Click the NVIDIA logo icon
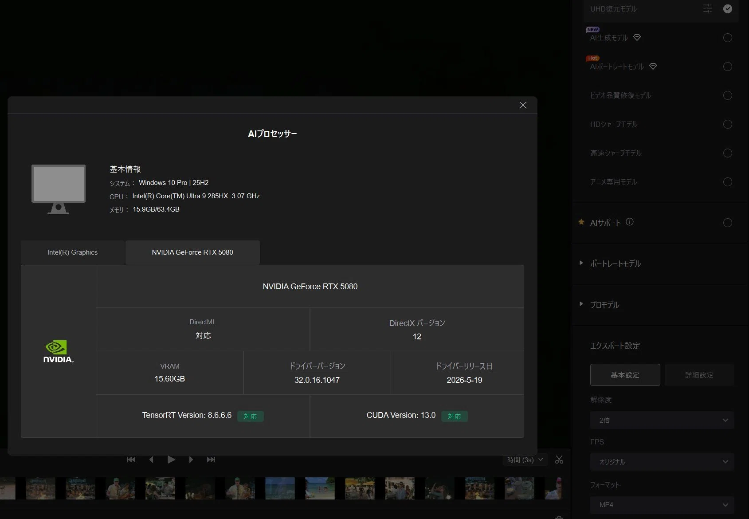Image resolution: width=749 pixels, height=519 pixels. [x=59, y=351]
